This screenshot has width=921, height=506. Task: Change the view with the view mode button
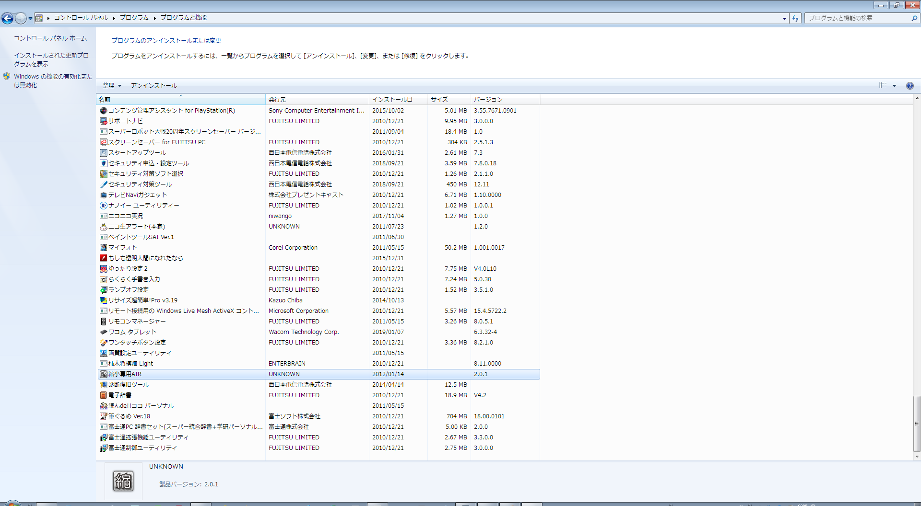coord(883,86)
